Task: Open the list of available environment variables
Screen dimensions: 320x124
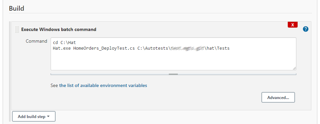Action: pyautogui.click(x=103, y=85)
